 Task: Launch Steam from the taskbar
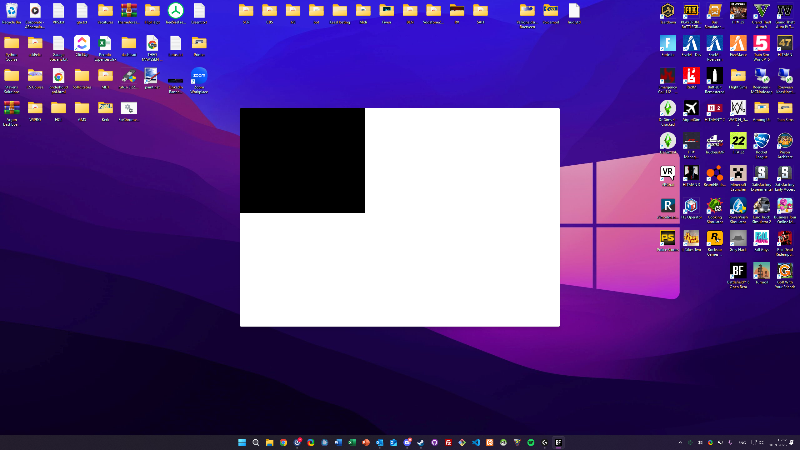click(421, 442)
